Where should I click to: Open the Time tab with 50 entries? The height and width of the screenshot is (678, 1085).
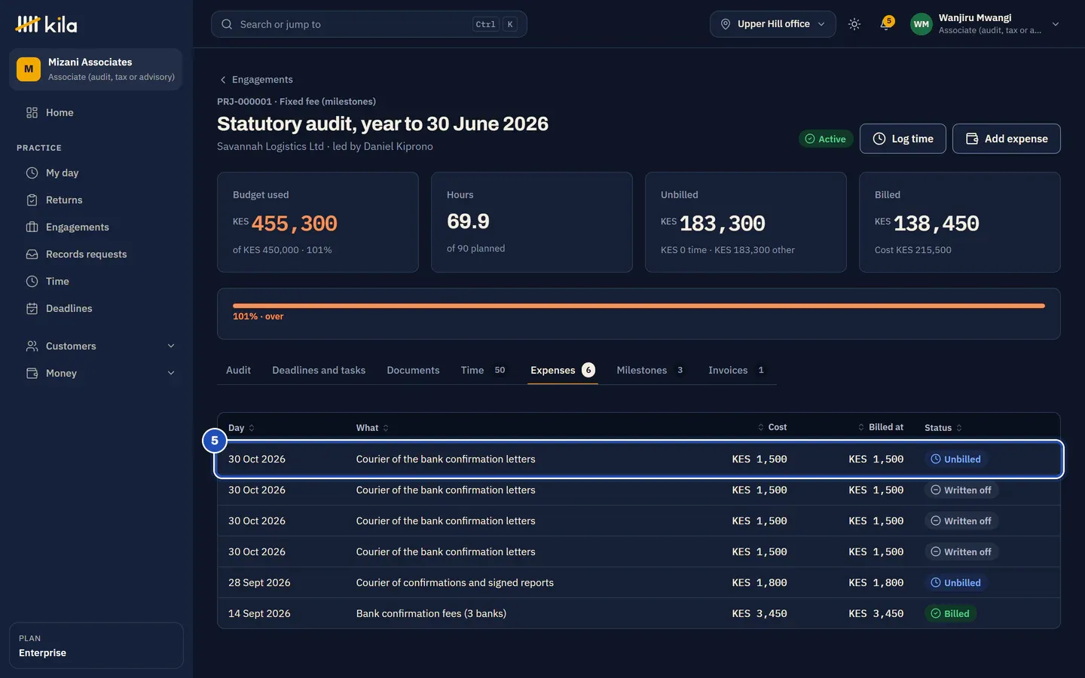(484, 370)
